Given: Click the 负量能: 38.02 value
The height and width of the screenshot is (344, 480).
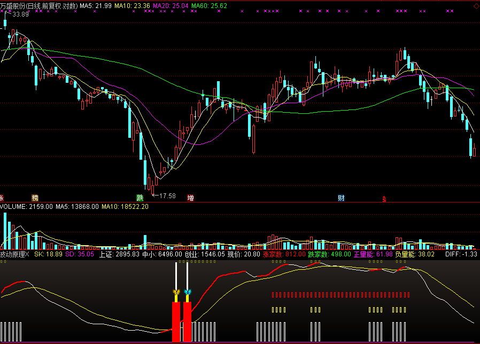Looking at the screenshot, I should 415,254.
